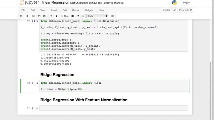Open the Insert menu
214x120 pixels.
(x=54, y=10)
